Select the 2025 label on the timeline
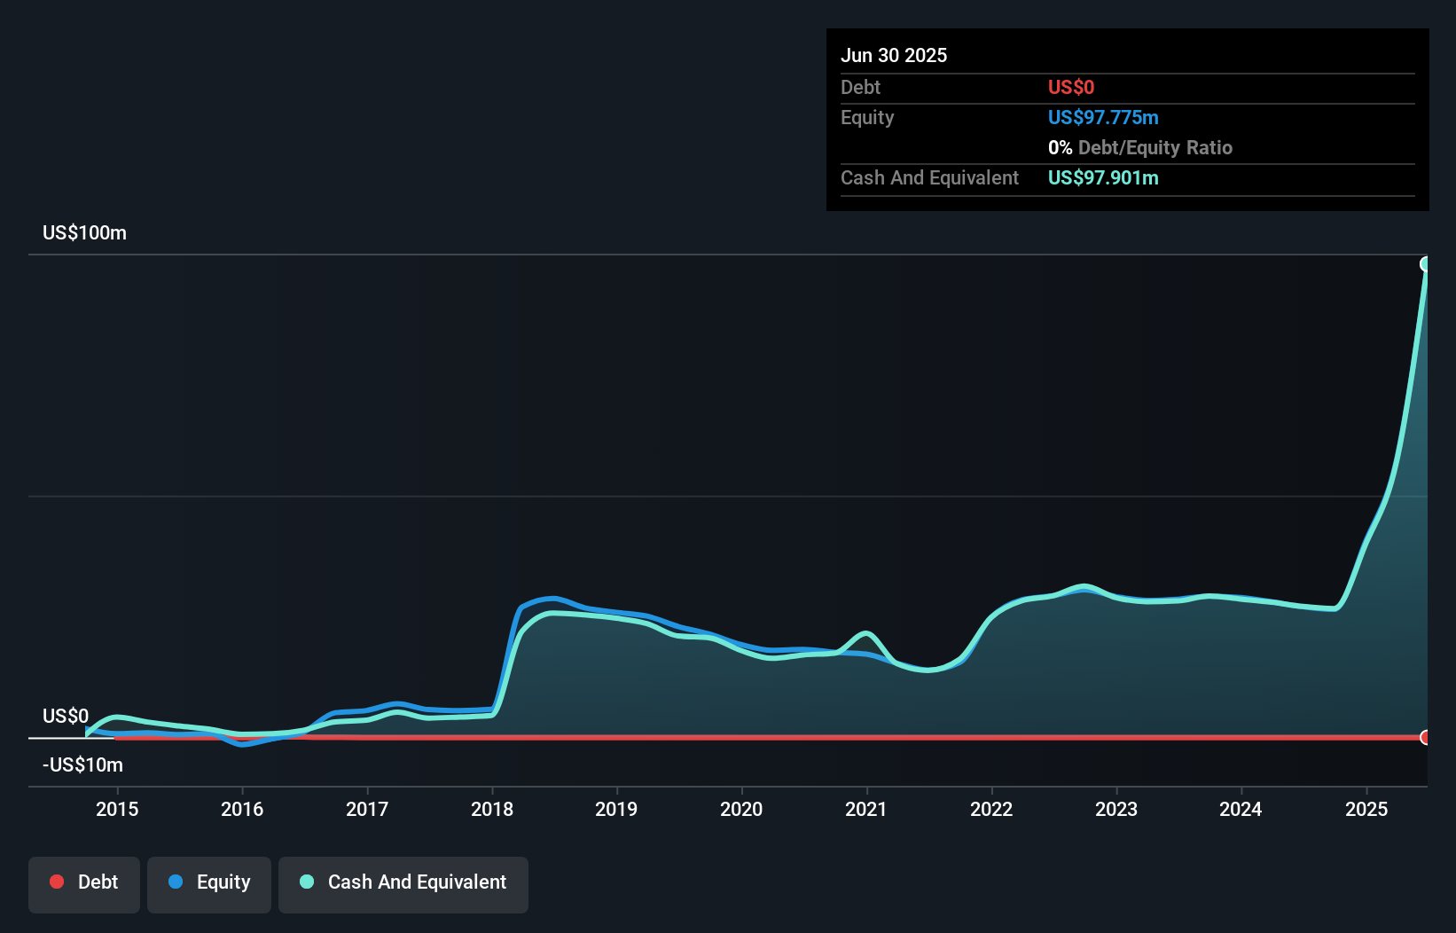 pyautogui.click(x=1366, y=809)
